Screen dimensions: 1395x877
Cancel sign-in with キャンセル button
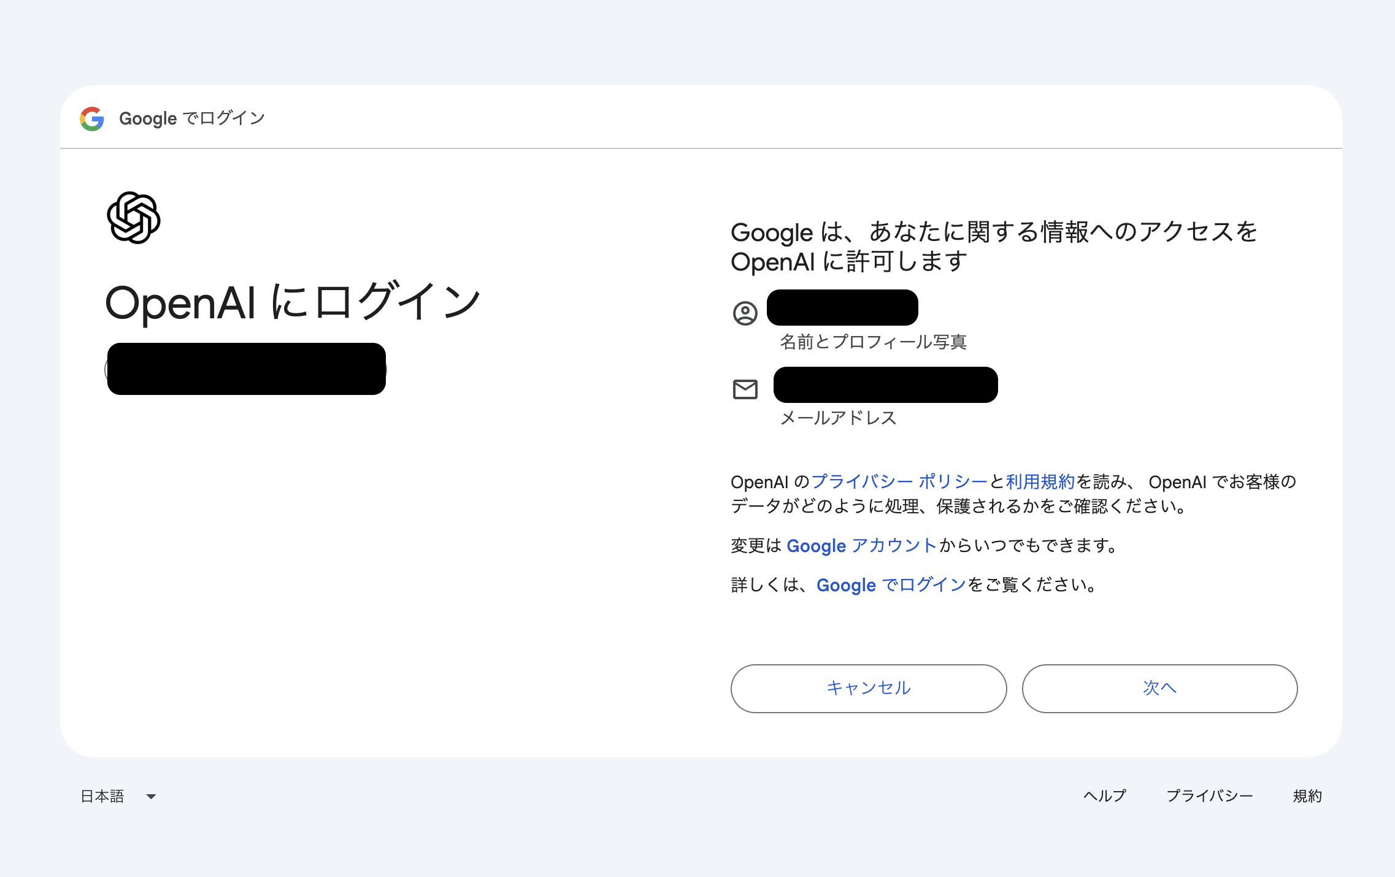867,688
